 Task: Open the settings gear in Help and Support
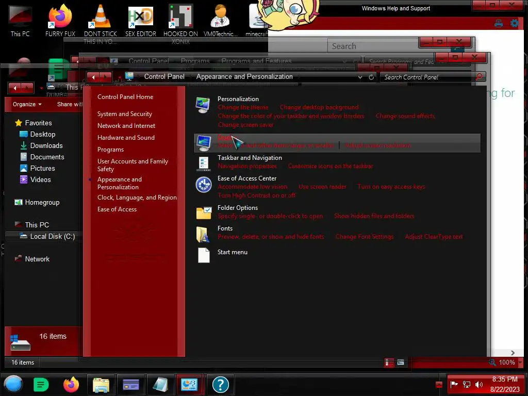coord(514,23)
